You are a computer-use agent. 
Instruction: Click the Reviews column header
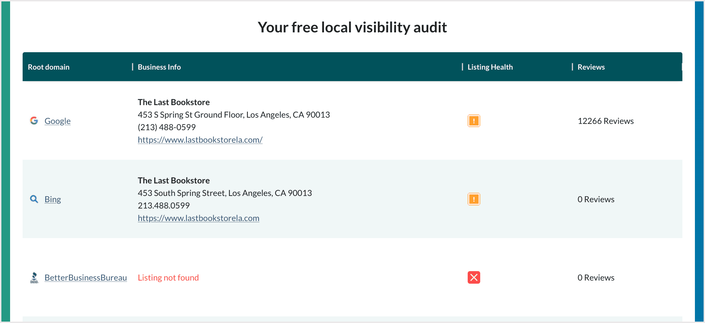pos(591,67)
